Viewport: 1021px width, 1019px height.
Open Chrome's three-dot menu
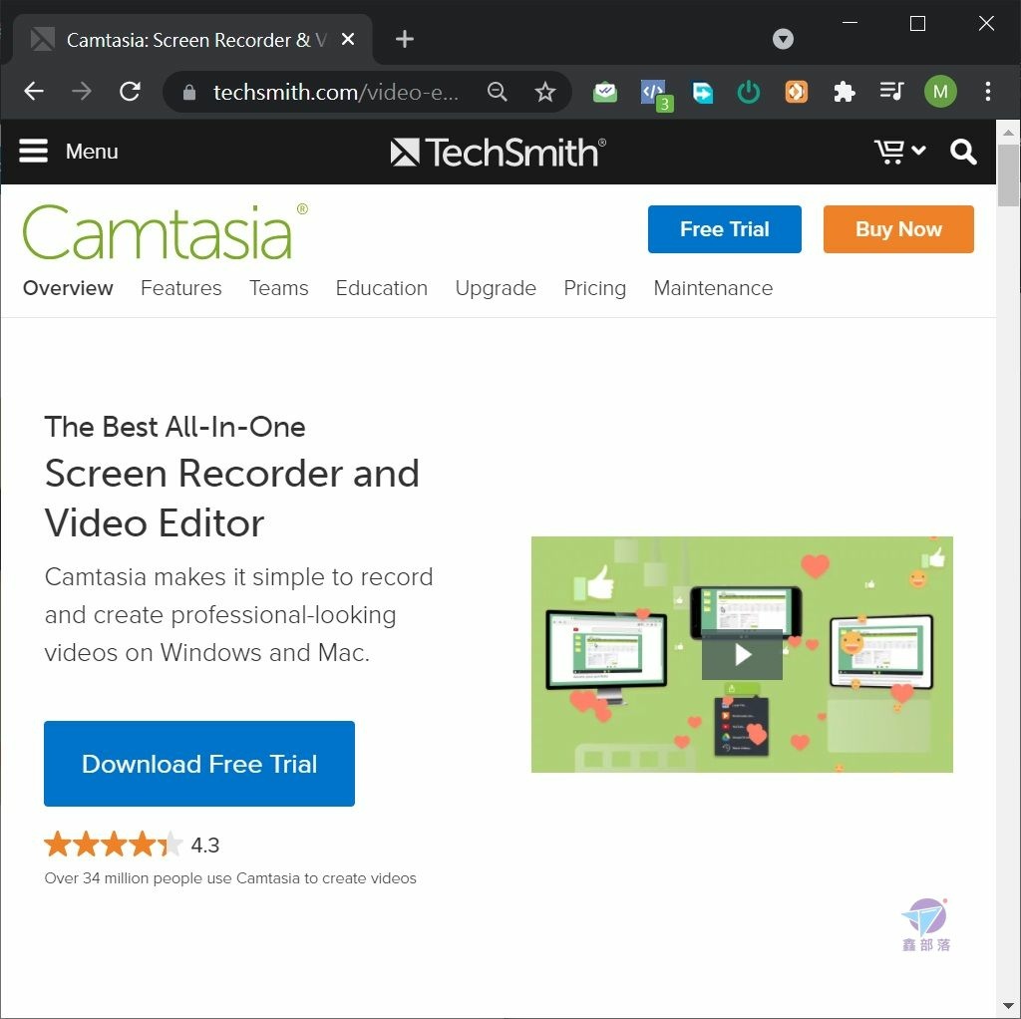click(988, 91)
